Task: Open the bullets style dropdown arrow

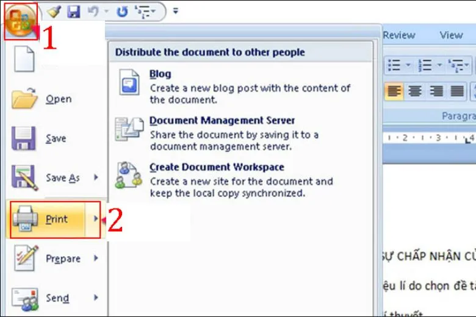Action: tap(408, 65)
